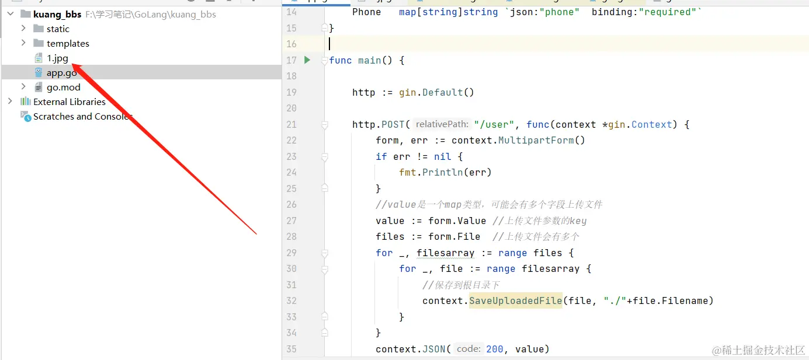Click the 1.jpg image file icon
Screen dimensions: 809x360
[39, 58]
